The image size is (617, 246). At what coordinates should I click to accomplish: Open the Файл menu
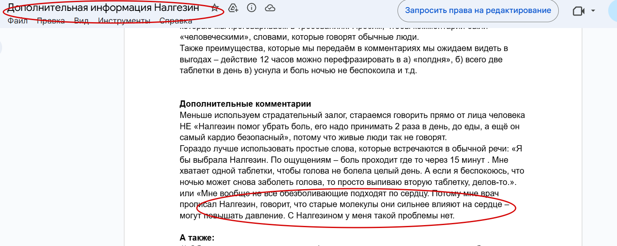tap(18, 21)
